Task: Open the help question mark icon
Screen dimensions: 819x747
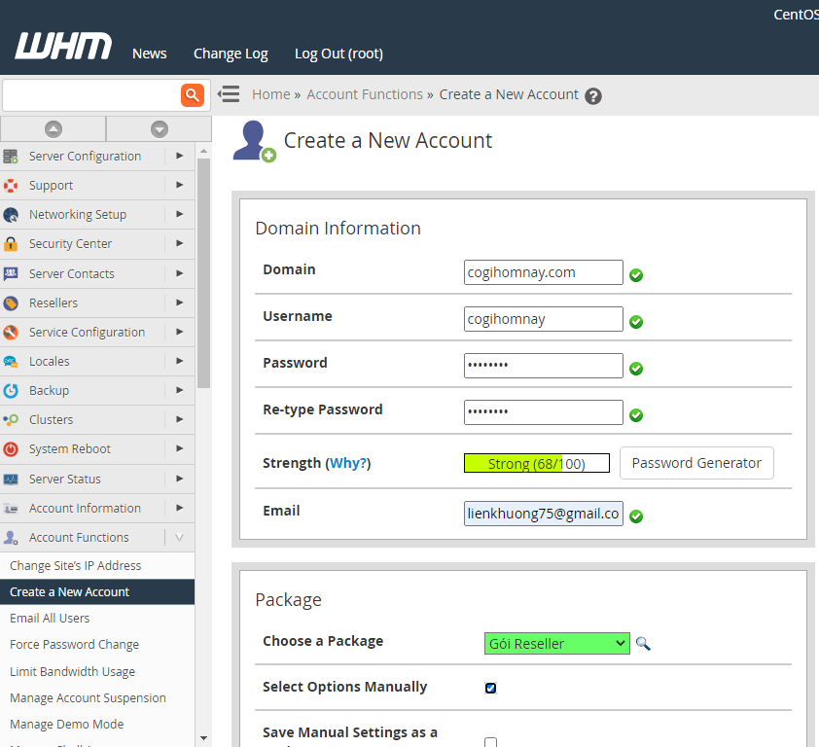Action: [593, 95]
